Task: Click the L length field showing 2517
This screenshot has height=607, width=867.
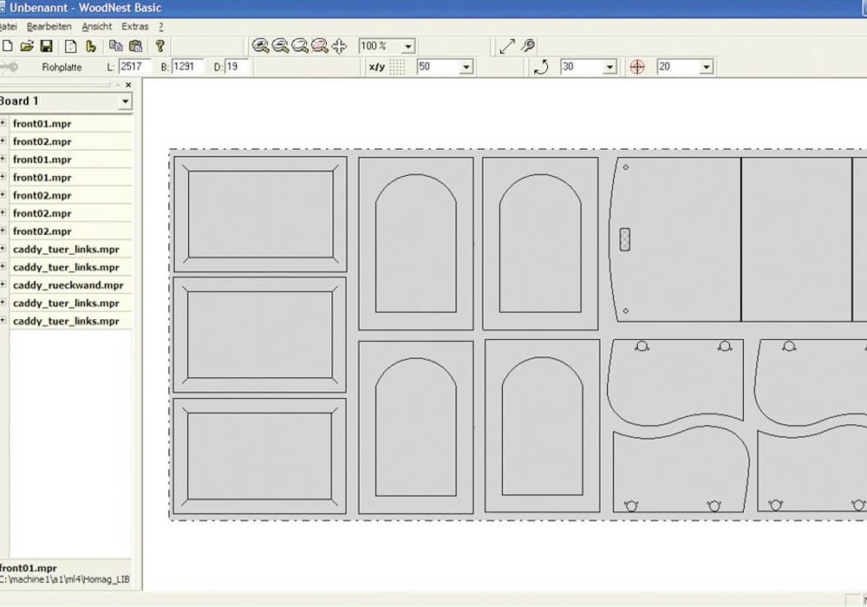Action: point(134,67)
